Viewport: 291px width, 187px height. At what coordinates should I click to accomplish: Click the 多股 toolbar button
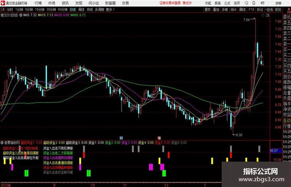pos(225,10)
